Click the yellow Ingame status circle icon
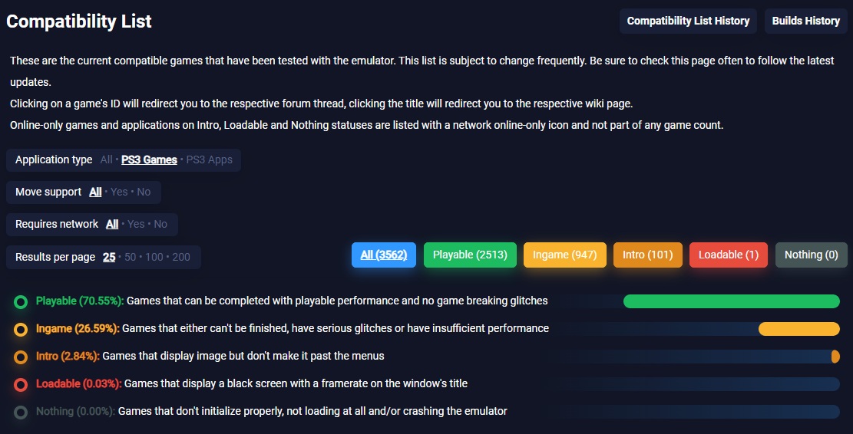The image size is (853, 434). point(21,329)
